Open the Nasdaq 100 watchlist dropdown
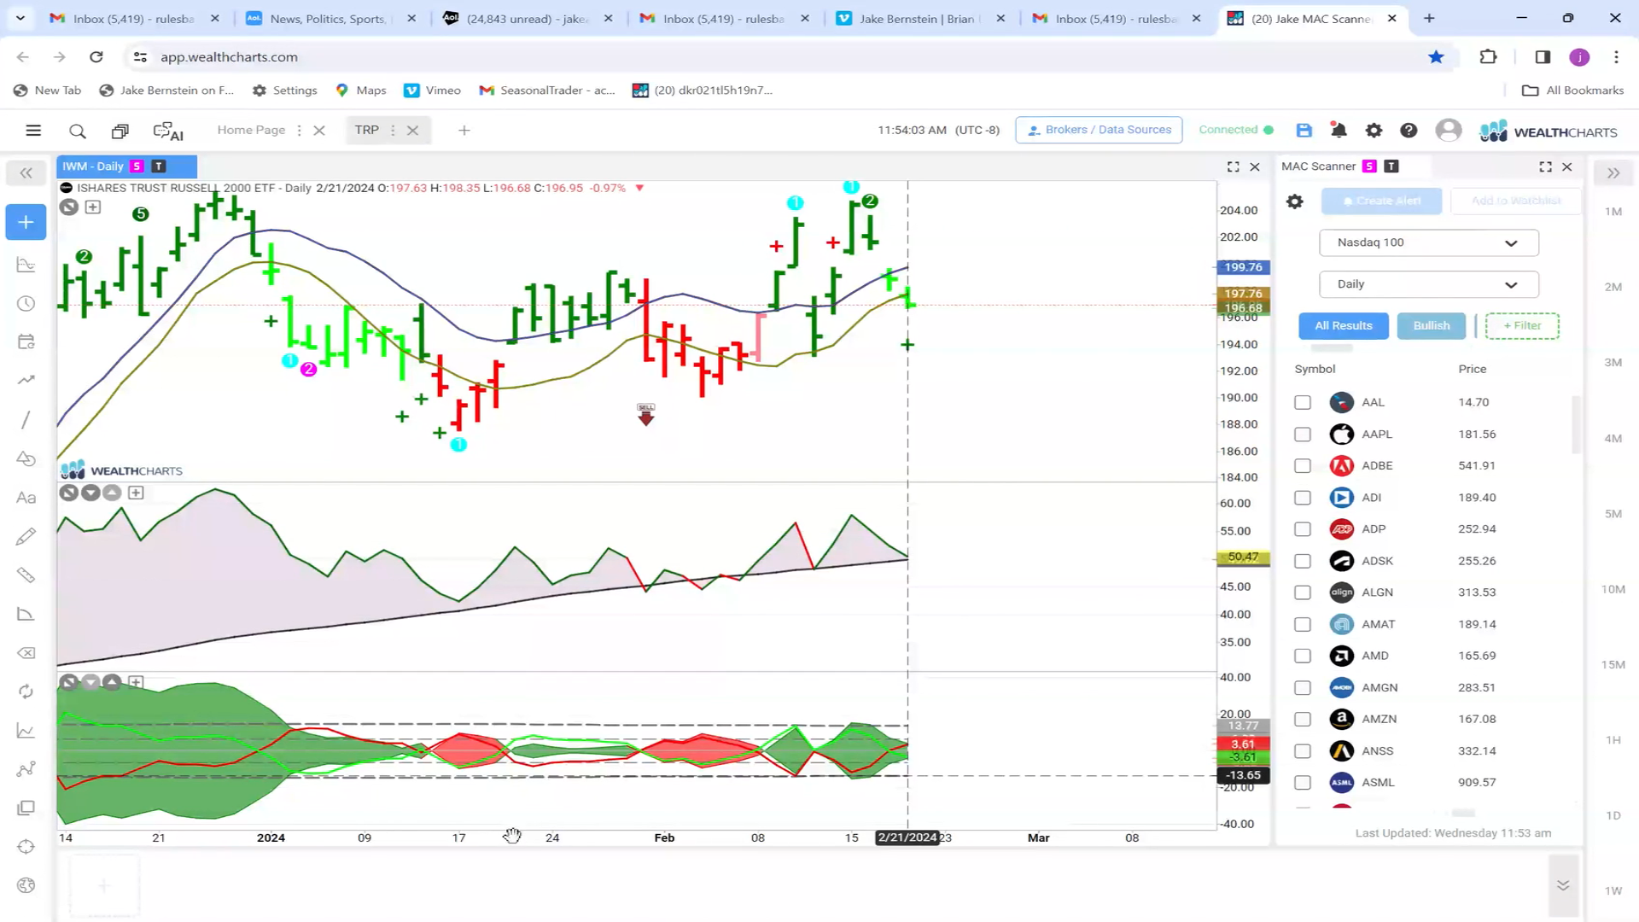The width and height of the screenshot is (1639, 922). click(x=1428, y=242)
